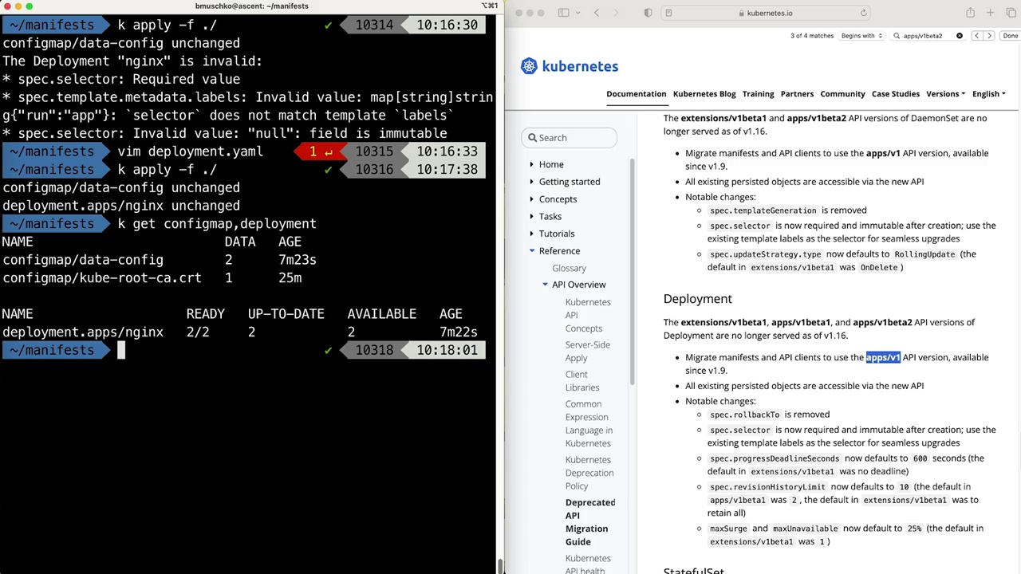The width and height of the screenshot is (1021, 574).
Task: Click the reader view icon in address bar
Action: point(668,13)
